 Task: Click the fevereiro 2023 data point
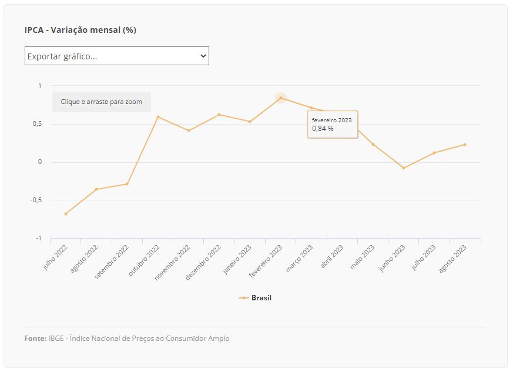click(281, 98)
